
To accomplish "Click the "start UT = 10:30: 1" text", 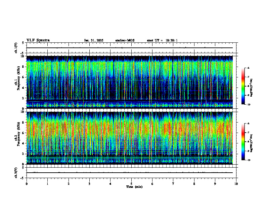I will pos(162,40).
